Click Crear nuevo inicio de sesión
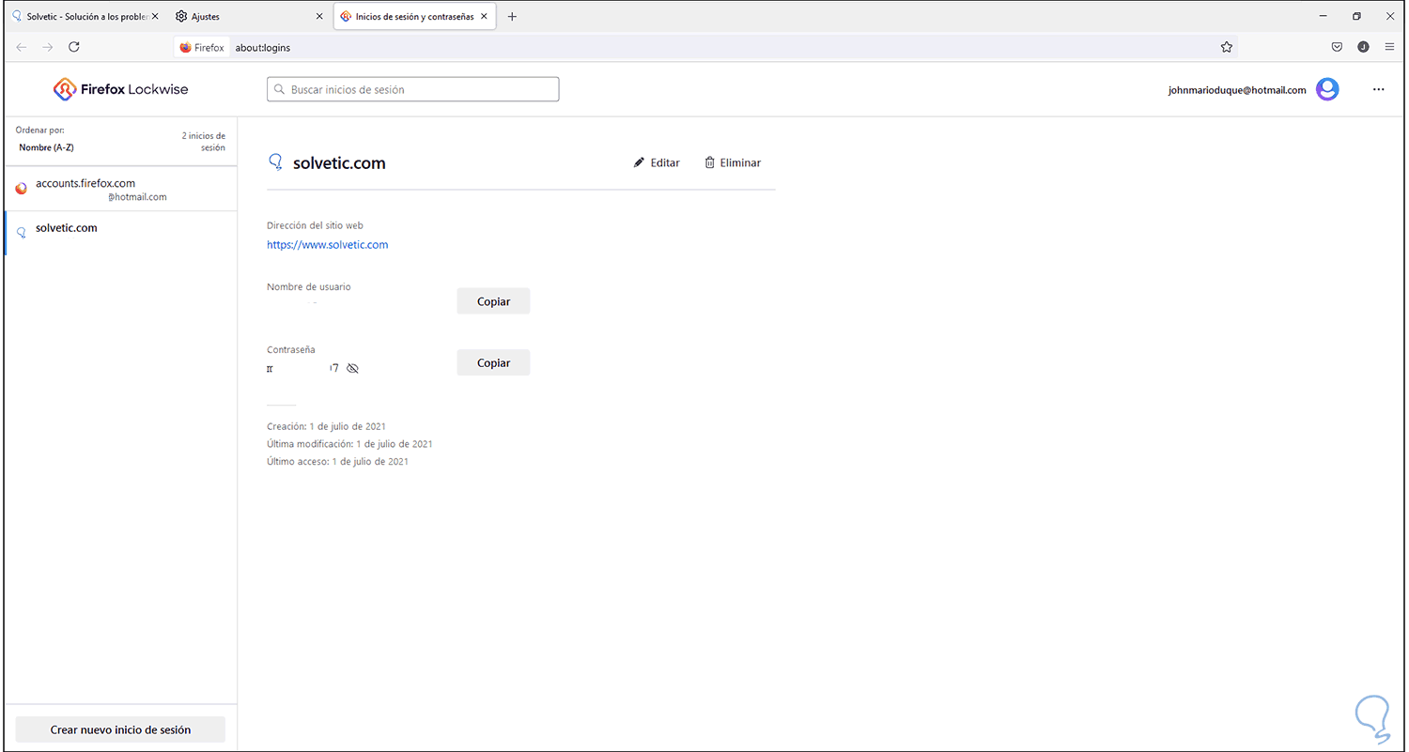This screenshot has width=1409, height=752. pos(120,729)
